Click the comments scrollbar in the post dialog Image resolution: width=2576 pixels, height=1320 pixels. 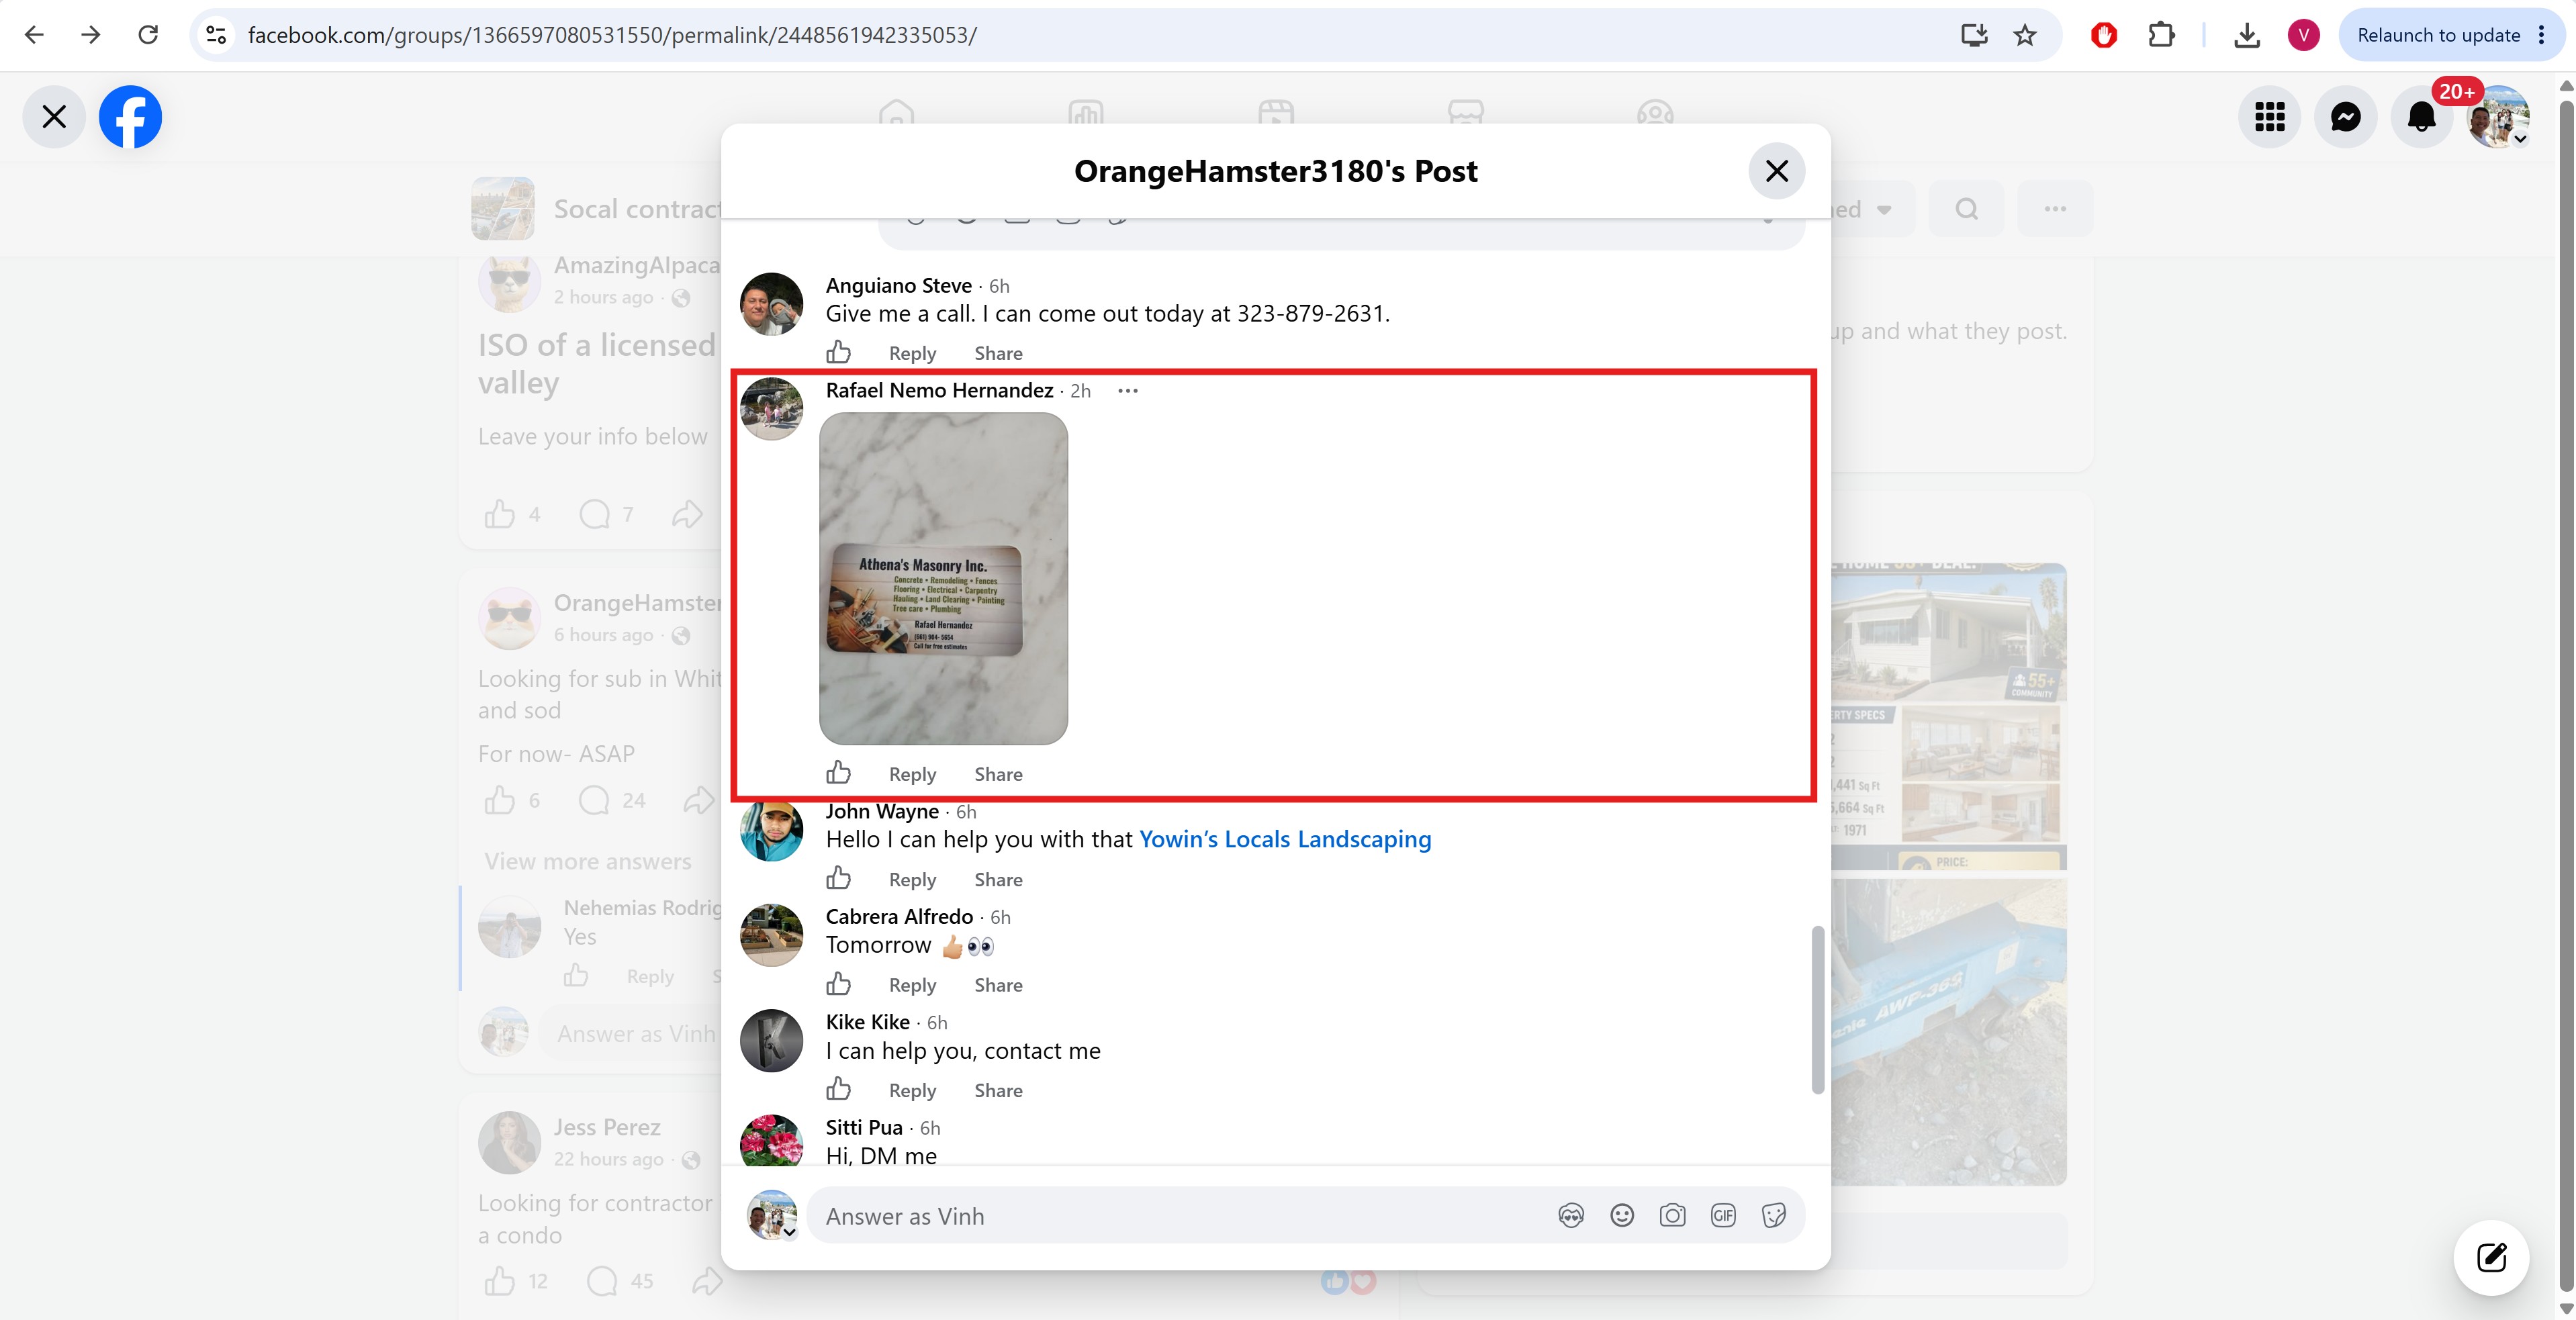point(1818,1010)
